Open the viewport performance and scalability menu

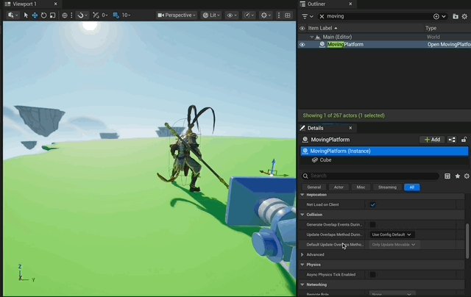point(249,15)
